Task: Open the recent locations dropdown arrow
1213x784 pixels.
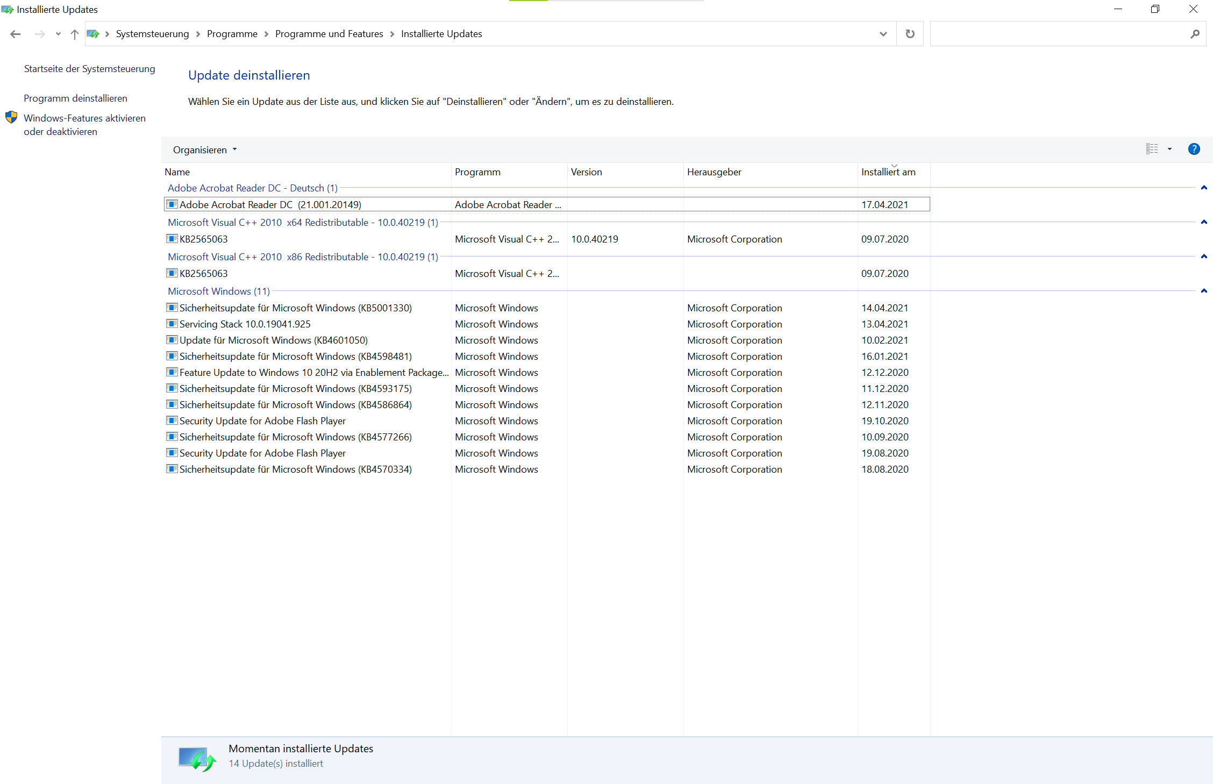Action: [58, 34]
